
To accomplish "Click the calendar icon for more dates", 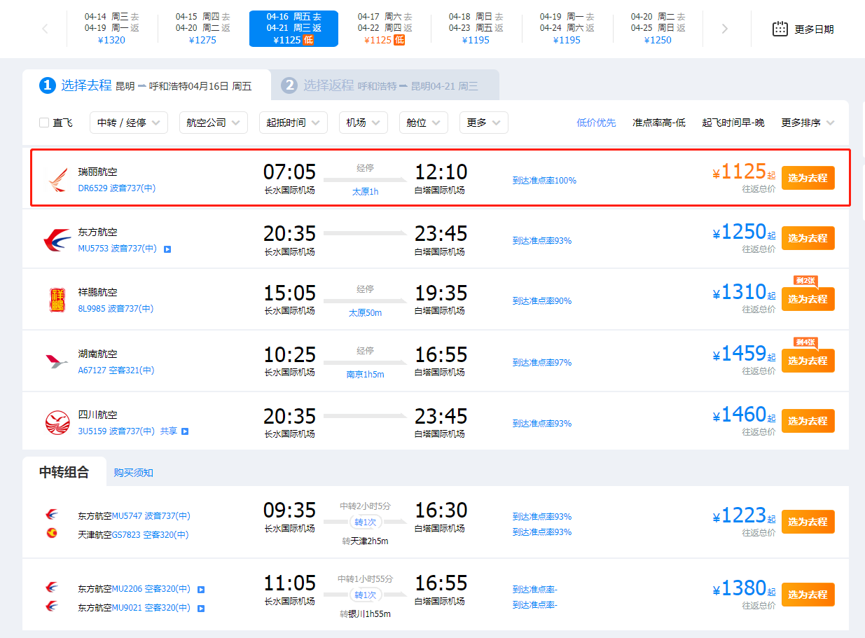I will [780, 29].
